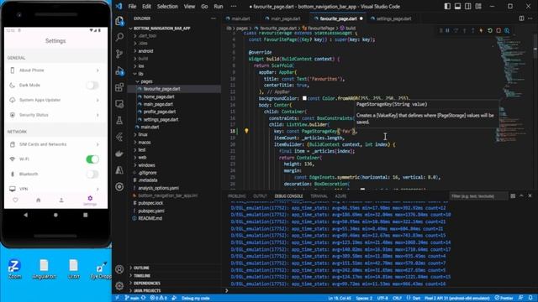Open the Source Control view
Image resolution: width=538 pixels, height=302 pixels.
click(x=119, y=54)
